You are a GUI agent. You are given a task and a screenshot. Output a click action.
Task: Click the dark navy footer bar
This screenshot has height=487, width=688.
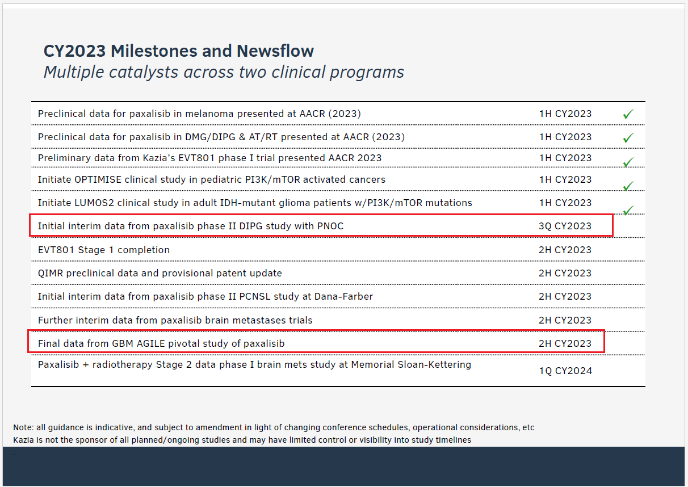[344, 467]
